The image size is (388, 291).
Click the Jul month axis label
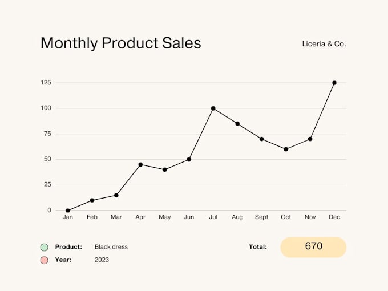click(213, 217)
